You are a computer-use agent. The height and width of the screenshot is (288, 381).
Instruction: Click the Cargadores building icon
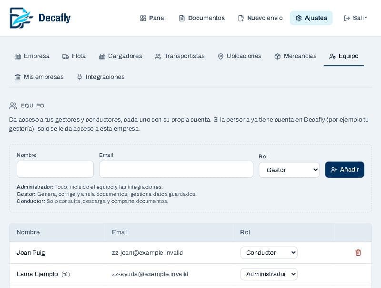pyautogui.click(x=102, y=57)
